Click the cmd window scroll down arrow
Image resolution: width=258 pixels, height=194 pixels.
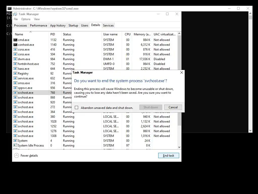250,131
